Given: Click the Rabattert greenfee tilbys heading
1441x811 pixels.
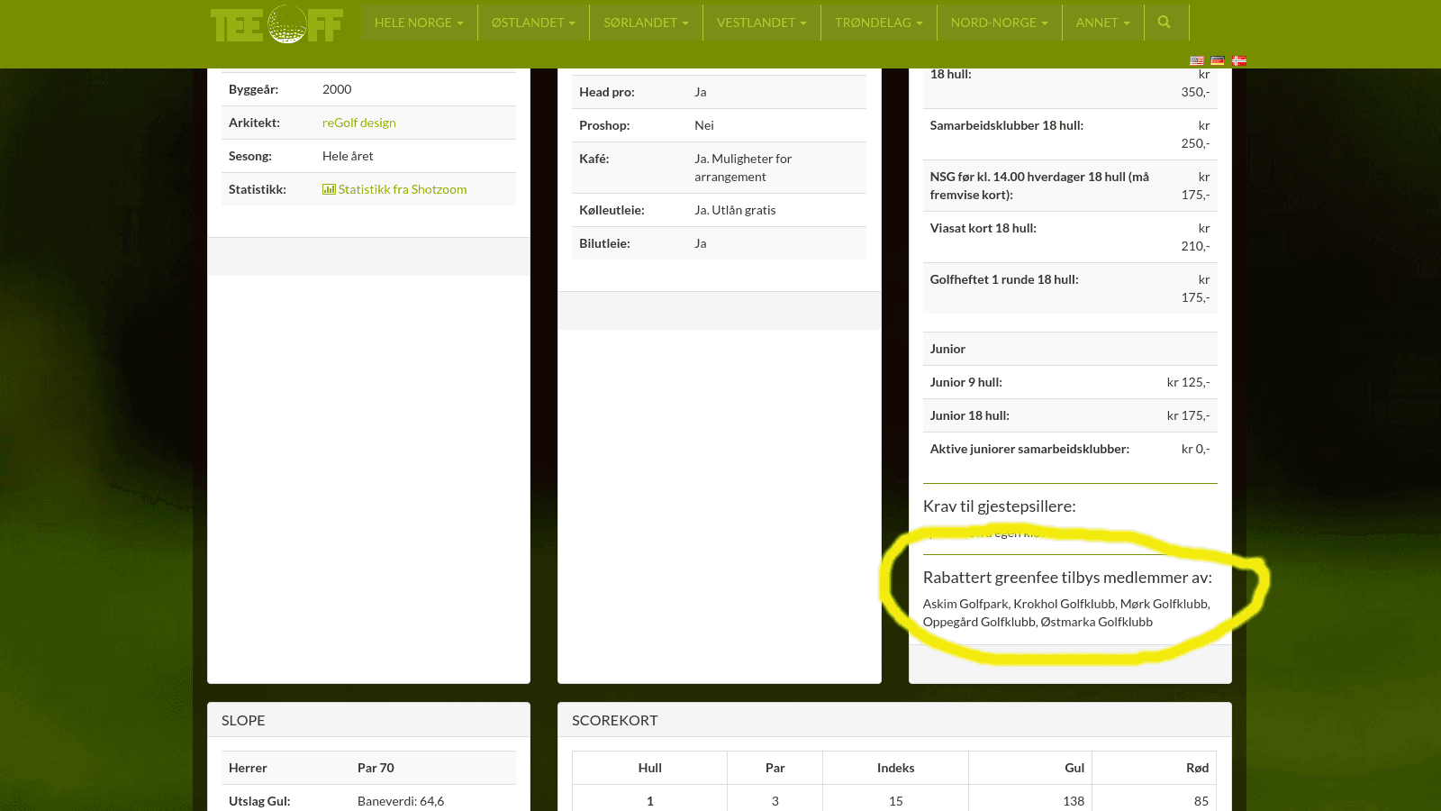Looking at the screenshot, I should click(x=1067, y=578).
